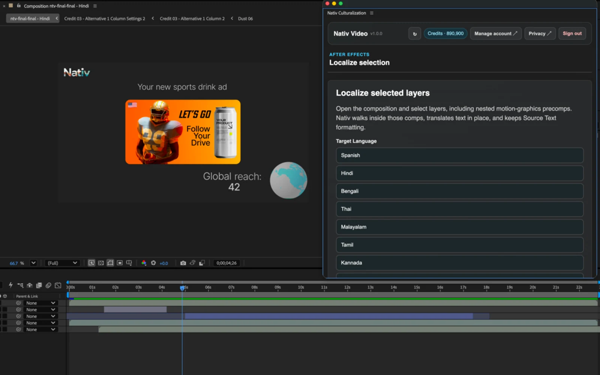Image resolution: width=600 pixels, height=375 pixels.
Task: Open the third layer's Parent None dropdown
Action: pyautogui.click(x=40, y=316)
